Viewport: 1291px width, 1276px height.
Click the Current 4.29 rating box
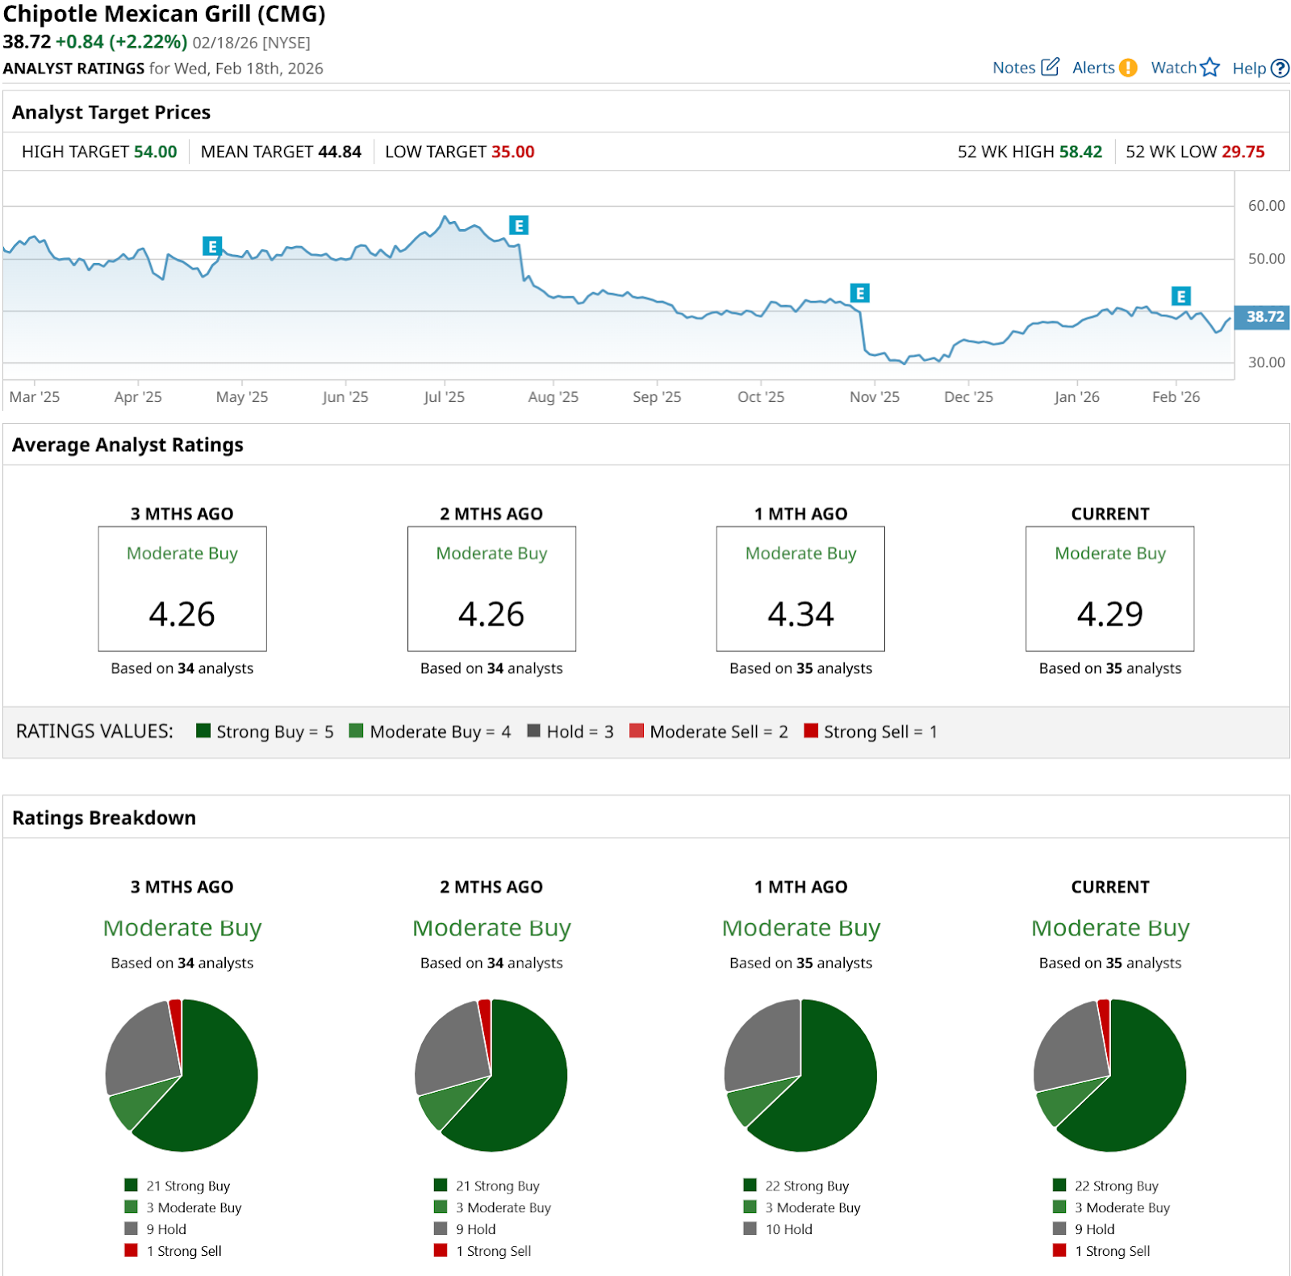point(1109,589)
